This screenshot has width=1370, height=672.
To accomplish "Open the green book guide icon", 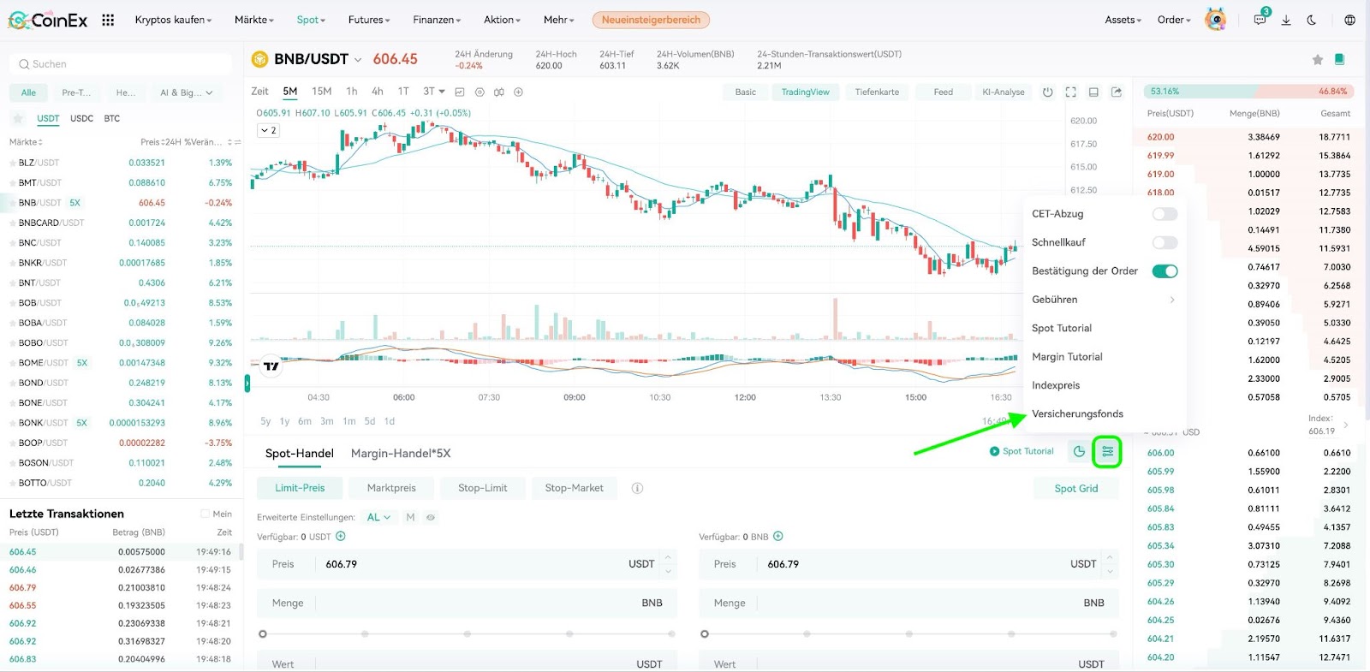I will 1340,59.
